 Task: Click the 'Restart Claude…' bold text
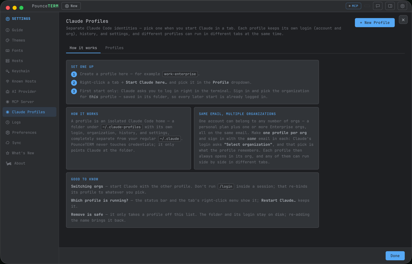click(x=279, y=201)
